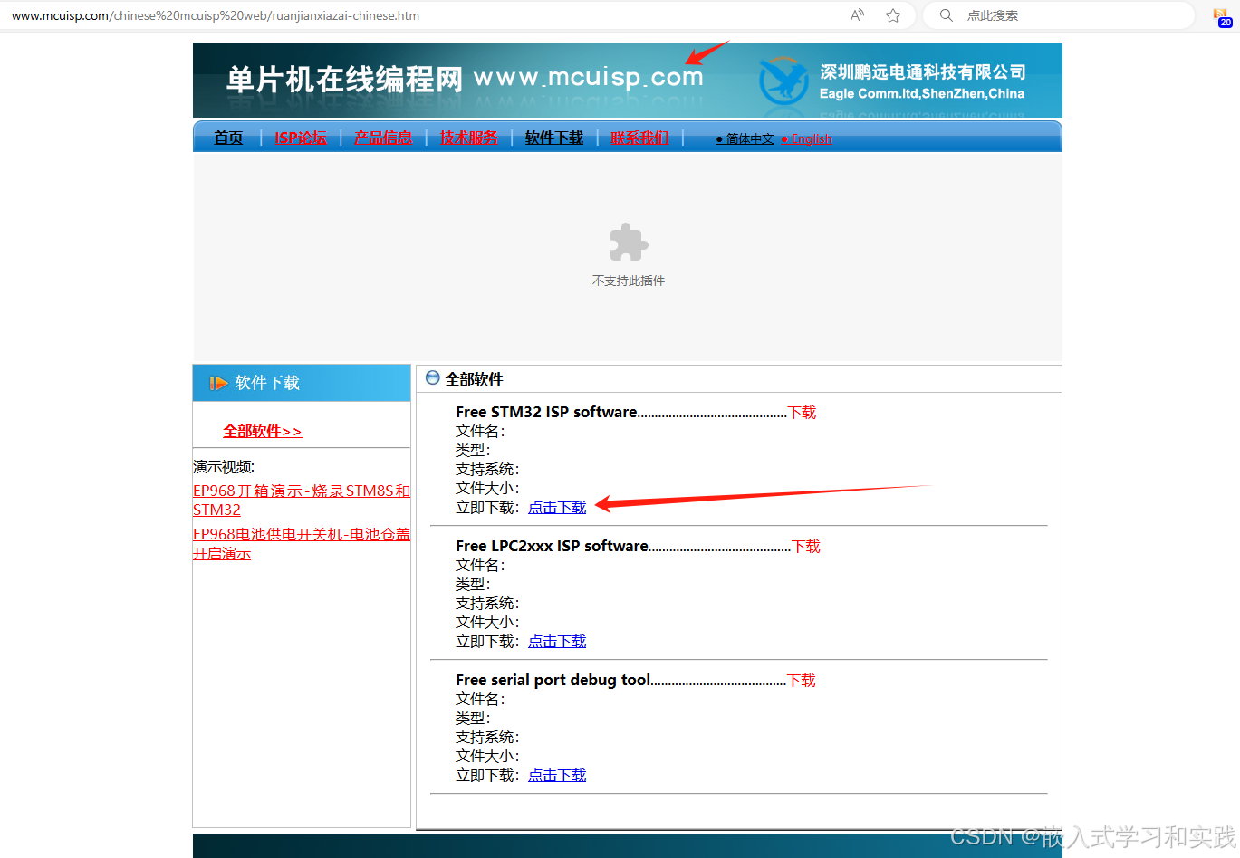The height and width of the screenshot is (858, 1240).
Task: Click the unsupported plugin puzzle icon
Action: click(629, 243)
